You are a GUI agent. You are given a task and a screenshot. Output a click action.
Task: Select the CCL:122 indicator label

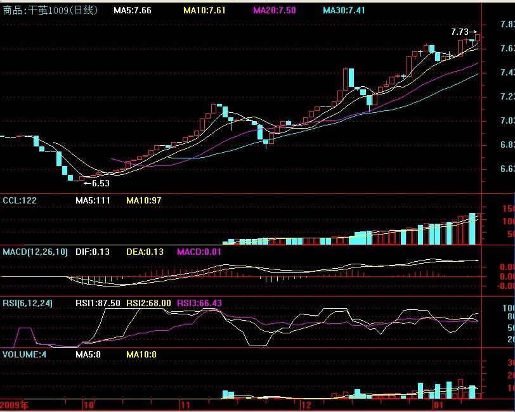[20, 200]
